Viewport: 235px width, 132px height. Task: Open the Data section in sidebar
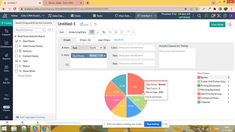pos(6,69)
